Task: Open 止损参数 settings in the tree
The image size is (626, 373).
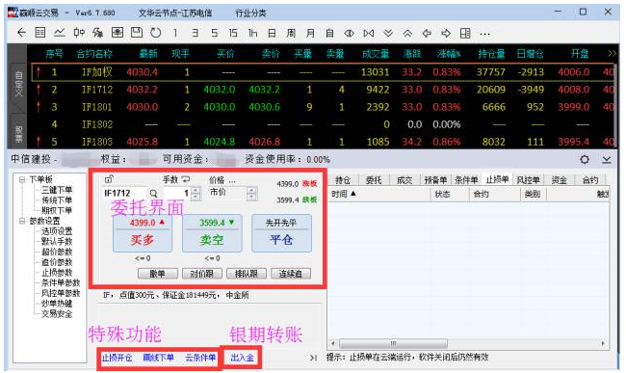Action: click(x=57, y=273)
